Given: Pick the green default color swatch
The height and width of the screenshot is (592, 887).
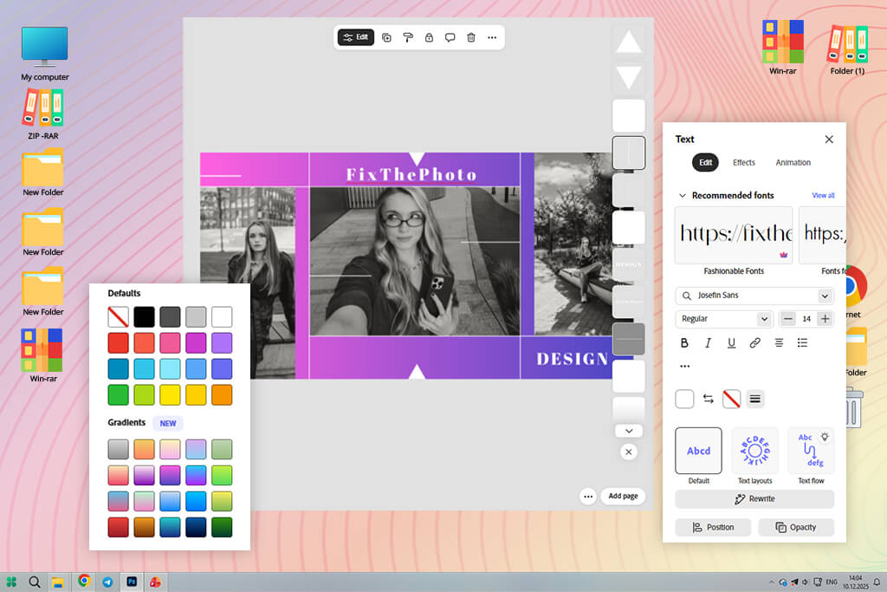Looking at the screenshot, I should 118,395.
